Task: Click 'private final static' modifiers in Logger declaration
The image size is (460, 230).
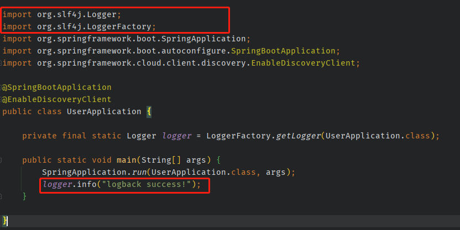Action: pyautogui.click(x=71, y=136)
